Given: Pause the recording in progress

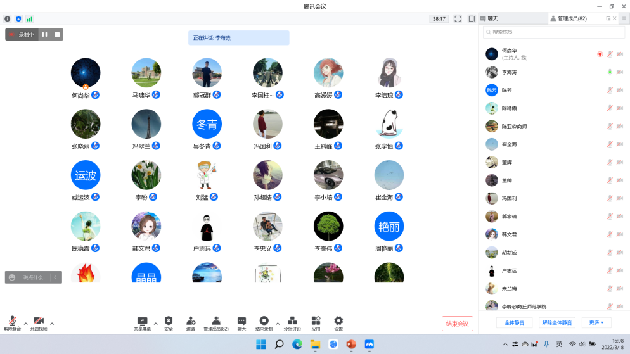Looking at the screenshot, I should [x=45, y=34].
